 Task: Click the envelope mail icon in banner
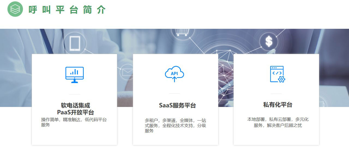[x=126, y=72]
